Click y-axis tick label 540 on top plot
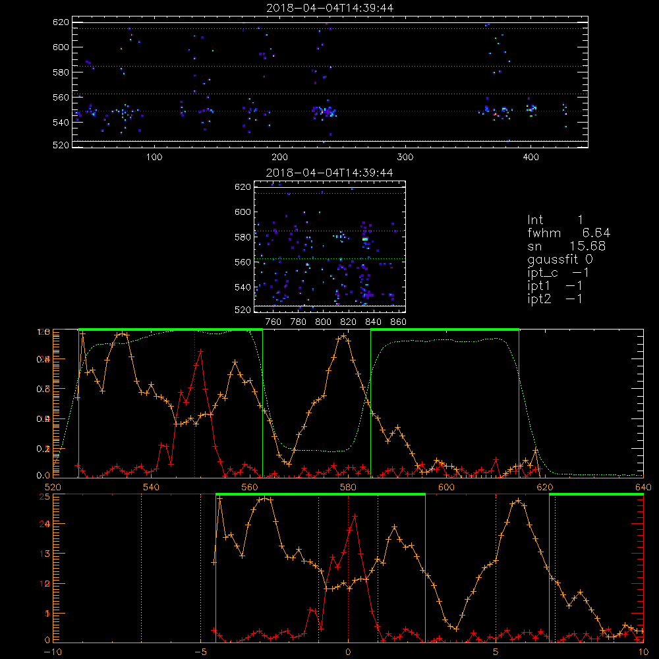Screen dimensions: 659x659 (61, 123)
